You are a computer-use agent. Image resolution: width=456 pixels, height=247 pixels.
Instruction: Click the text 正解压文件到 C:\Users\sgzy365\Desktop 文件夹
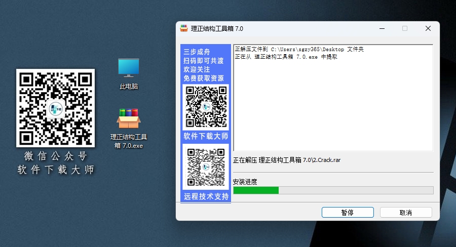coord(299,49)
